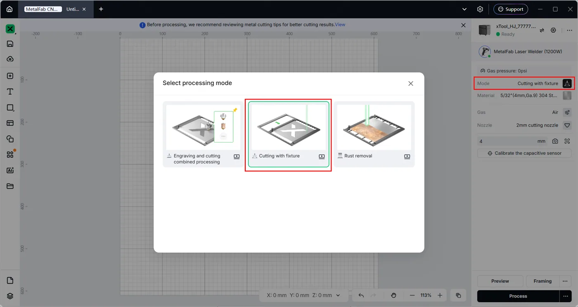Close the Unti... project tab
Screen dimensions: 578x307
84,9
